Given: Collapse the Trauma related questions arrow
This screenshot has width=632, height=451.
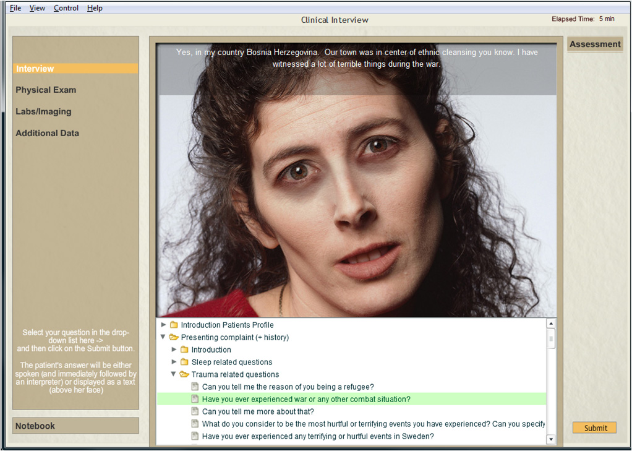Looking at the screenshot, I should tap(174, 374).
